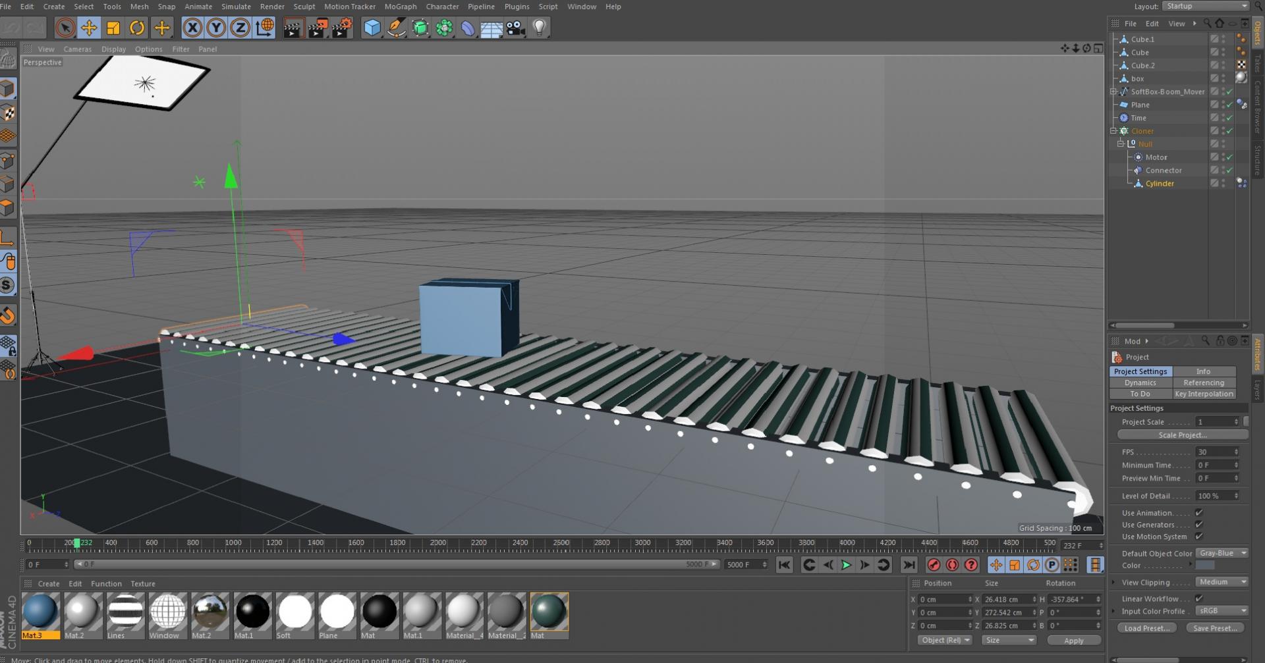Open the viewport Cameras menu

pyautogui.click(x=77, y=49)
